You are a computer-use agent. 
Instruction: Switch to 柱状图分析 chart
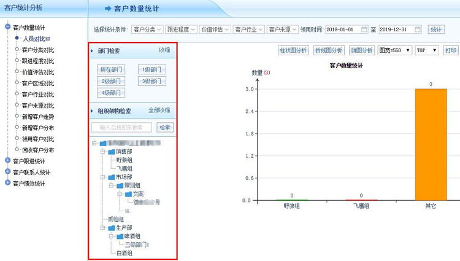[x=293, y=50]
